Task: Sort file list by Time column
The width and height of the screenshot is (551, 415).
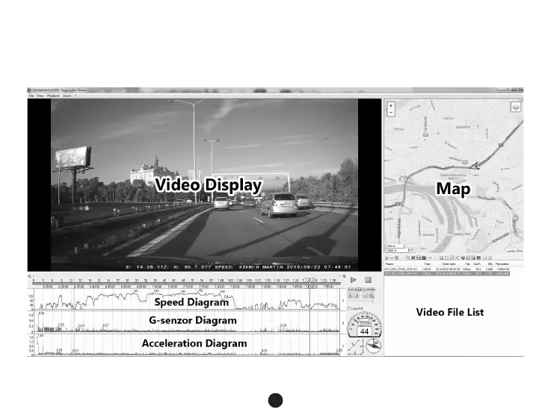Action: click(427, 263)
